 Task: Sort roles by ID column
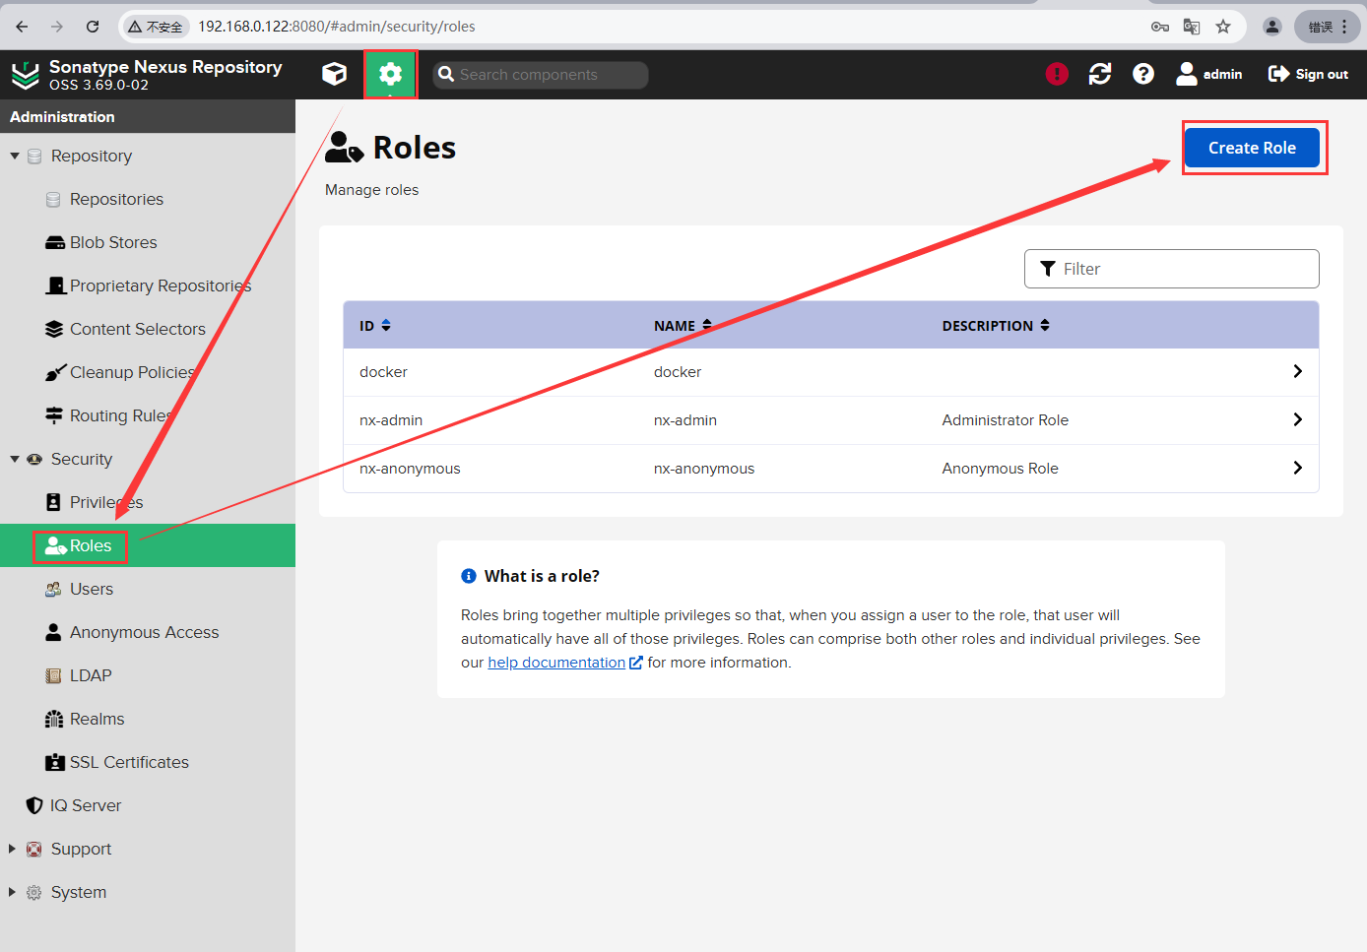[x=375, y=325]
